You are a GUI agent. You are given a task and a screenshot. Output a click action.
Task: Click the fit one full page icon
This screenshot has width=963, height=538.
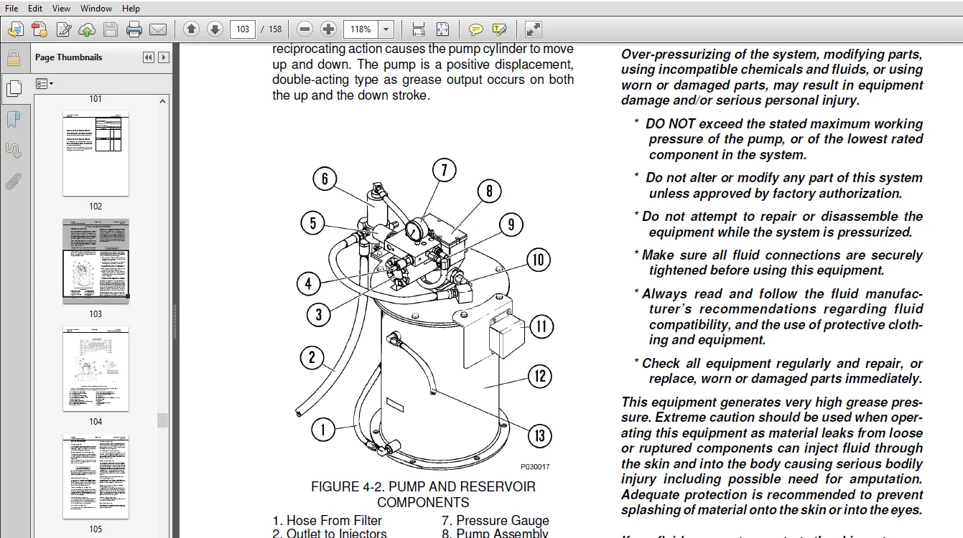click(442, 29)
